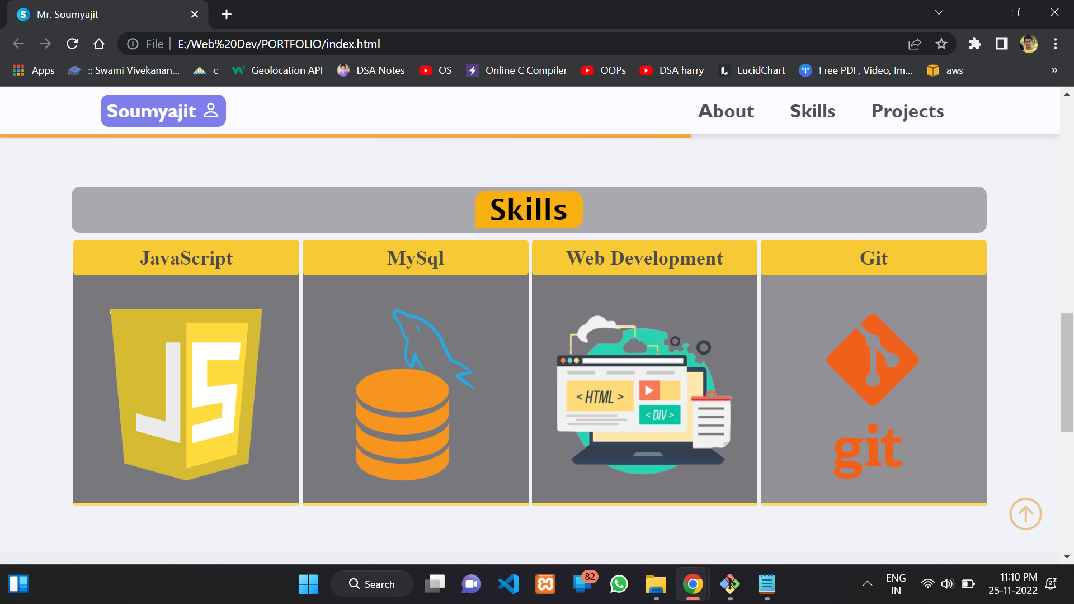
Task: Open Chrome extensions puzzle icon
Action: click(975, 44)
